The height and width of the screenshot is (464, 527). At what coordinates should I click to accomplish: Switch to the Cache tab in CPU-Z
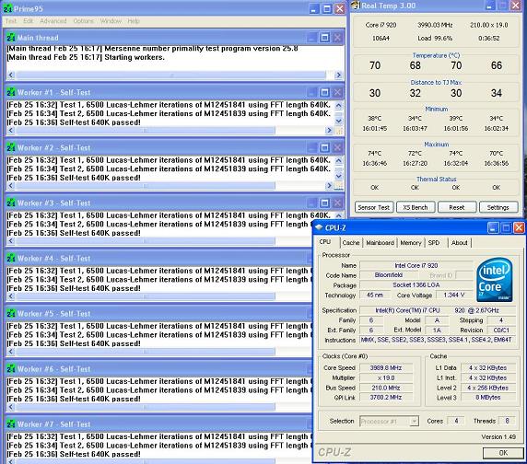coord(351,243)
